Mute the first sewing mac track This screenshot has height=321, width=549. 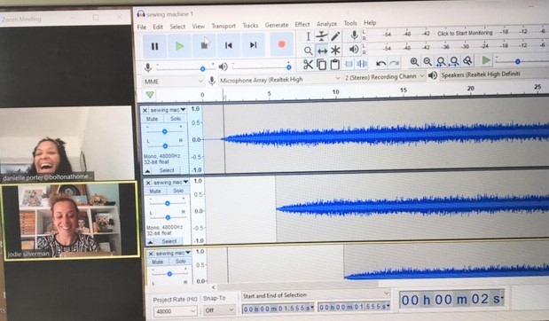pos(152,119)
